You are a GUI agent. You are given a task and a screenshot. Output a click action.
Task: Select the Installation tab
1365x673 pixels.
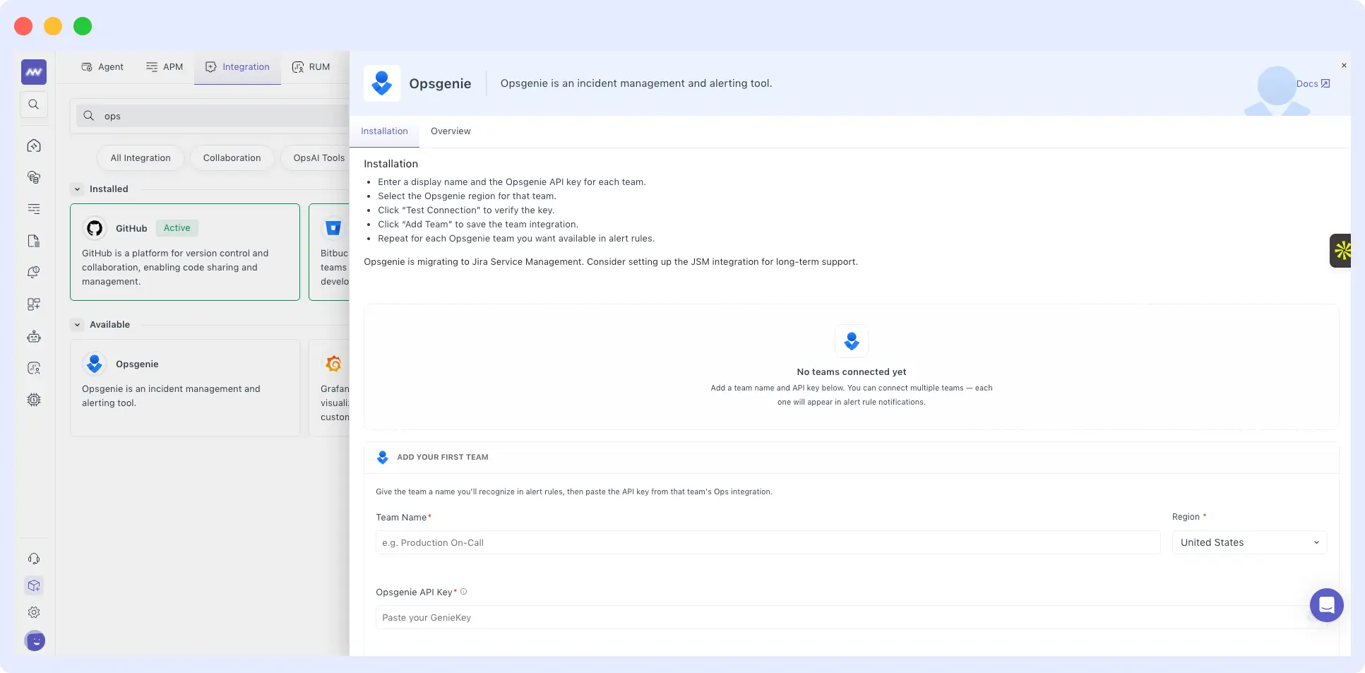(x=384, y=131)
